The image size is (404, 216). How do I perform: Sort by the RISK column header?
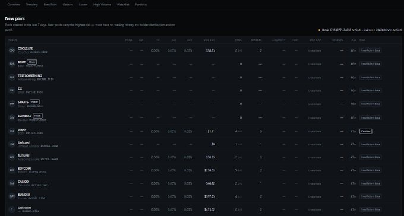click(362, 40)
